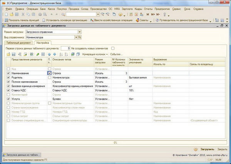
Task: Toggle the Не создавать новых элементов checkbox
Action: (x=113, y=48)
